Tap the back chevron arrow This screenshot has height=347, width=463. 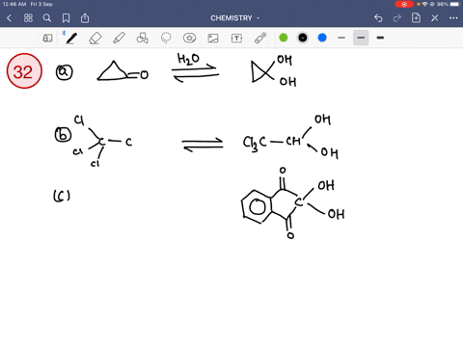pyautogui.click(x=9, y=18)
